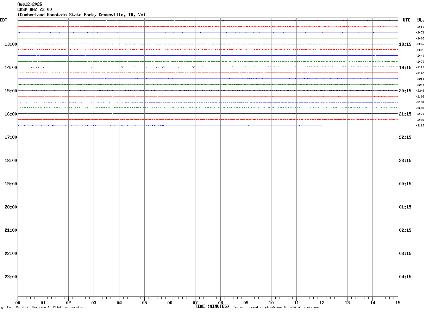Click the 22:15 UTC time label
Screen dimensions: 426x312
tap(405, 137)
